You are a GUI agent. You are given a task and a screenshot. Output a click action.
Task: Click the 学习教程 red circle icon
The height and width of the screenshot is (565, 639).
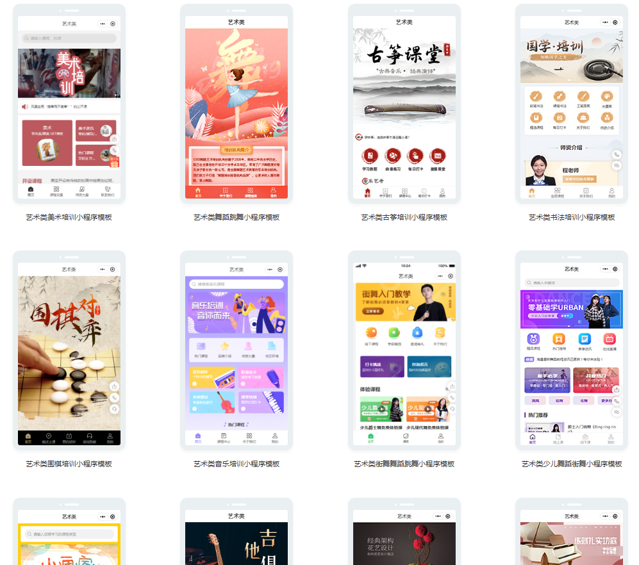coord(370,156)
